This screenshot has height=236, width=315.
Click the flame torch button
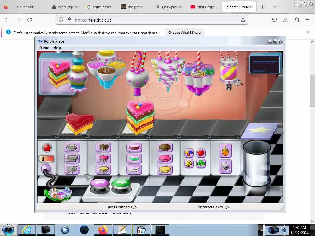pyautogui.click(x=225, y=151)
